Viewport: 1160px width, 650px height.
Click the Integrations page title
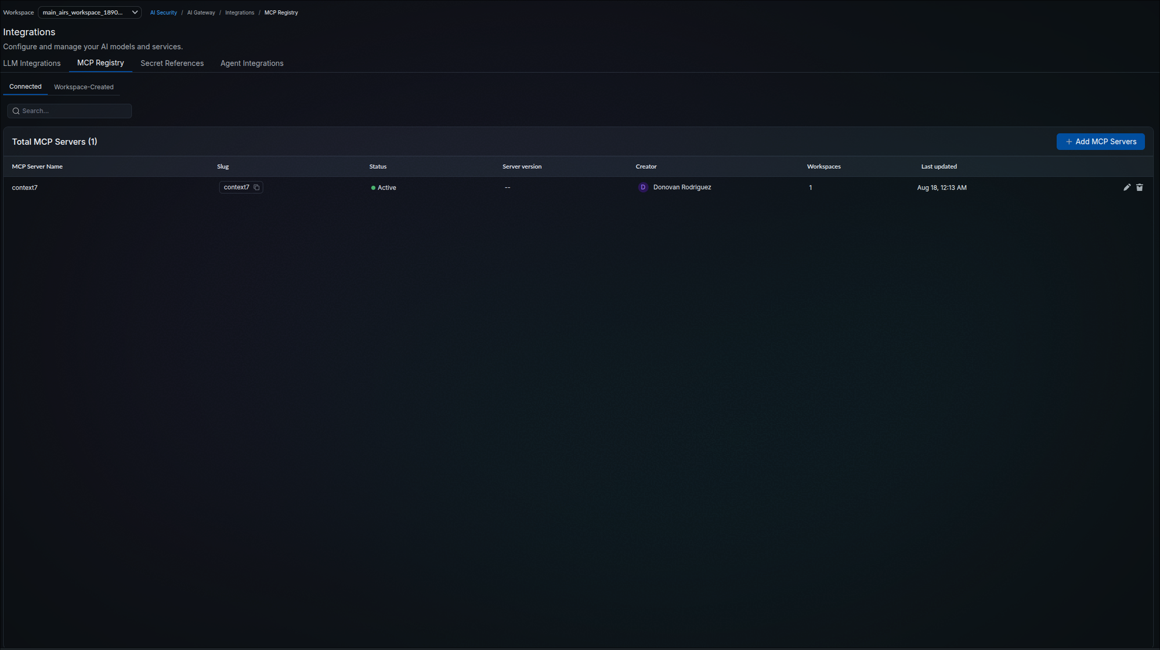[x=29, y=32]
